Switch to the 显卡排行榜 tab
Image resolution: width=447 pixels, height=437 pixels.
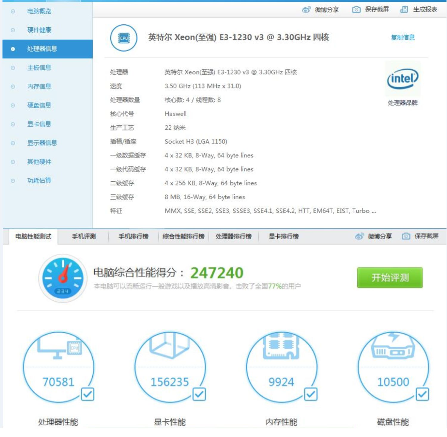click(x=284, y=237)
